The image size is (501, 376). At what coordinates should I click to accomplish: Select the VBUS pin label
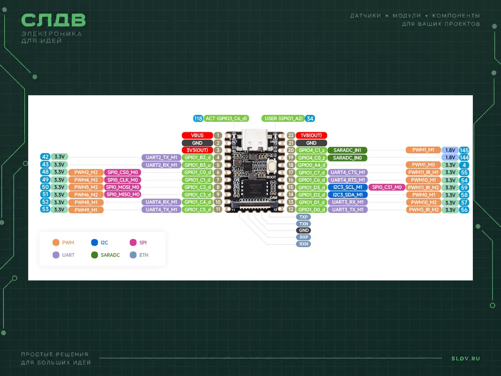[x=197, y=135]
